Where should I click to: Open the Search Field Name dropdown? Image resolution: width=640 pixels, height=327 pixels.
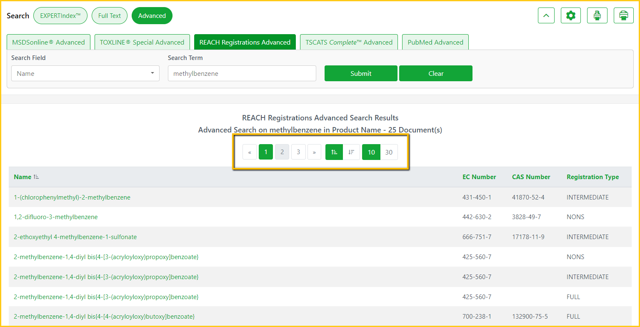[85, 73]
